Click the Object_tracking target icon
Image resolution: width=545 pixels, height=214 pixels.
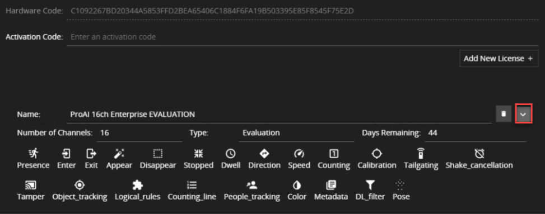point(80,185)
